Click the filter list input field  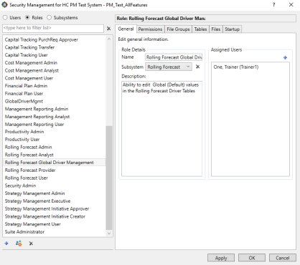click(x=53, y=28)
